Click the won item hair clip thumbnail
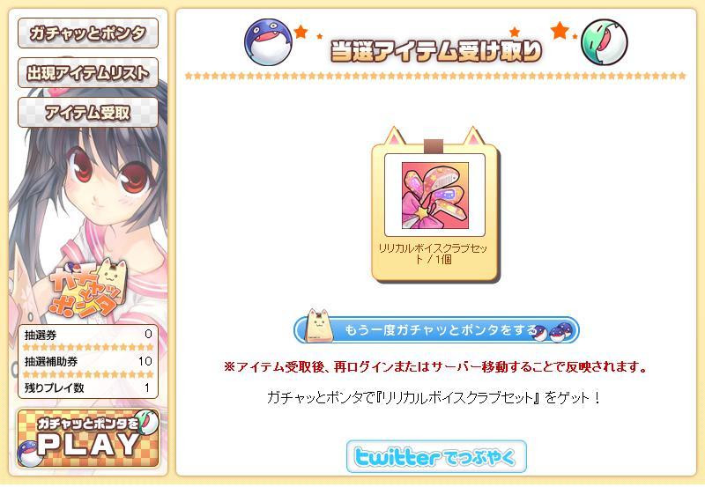 click(434, 196)
